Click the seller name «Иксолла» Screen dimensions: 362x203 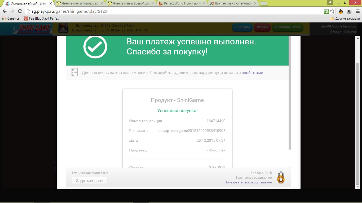216,150
